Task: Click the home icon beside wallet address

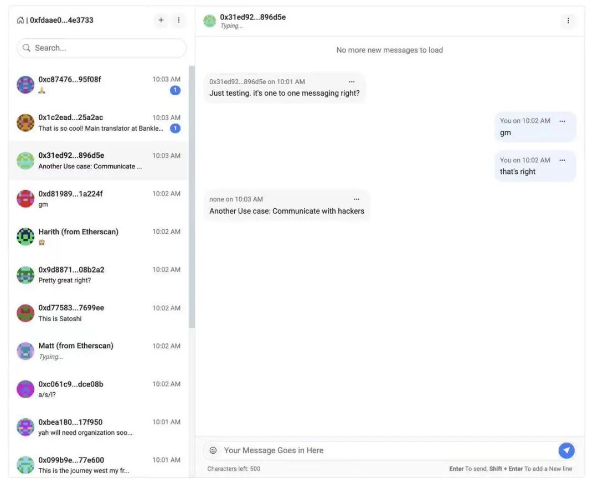Action: coord(20,20)
